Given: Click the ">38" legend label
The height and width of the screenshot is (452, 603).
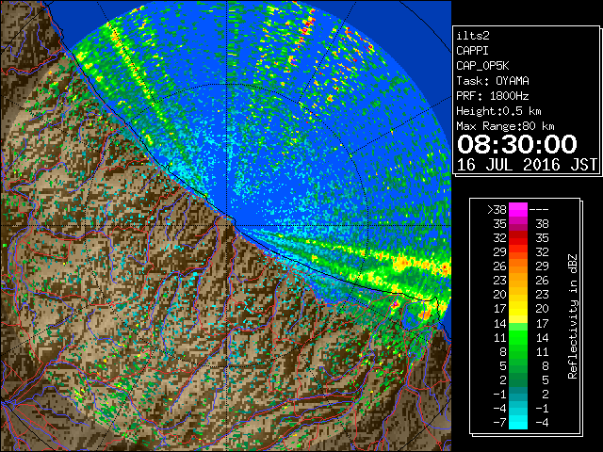Looking at the screenshot, I should (x=497, y=210).
